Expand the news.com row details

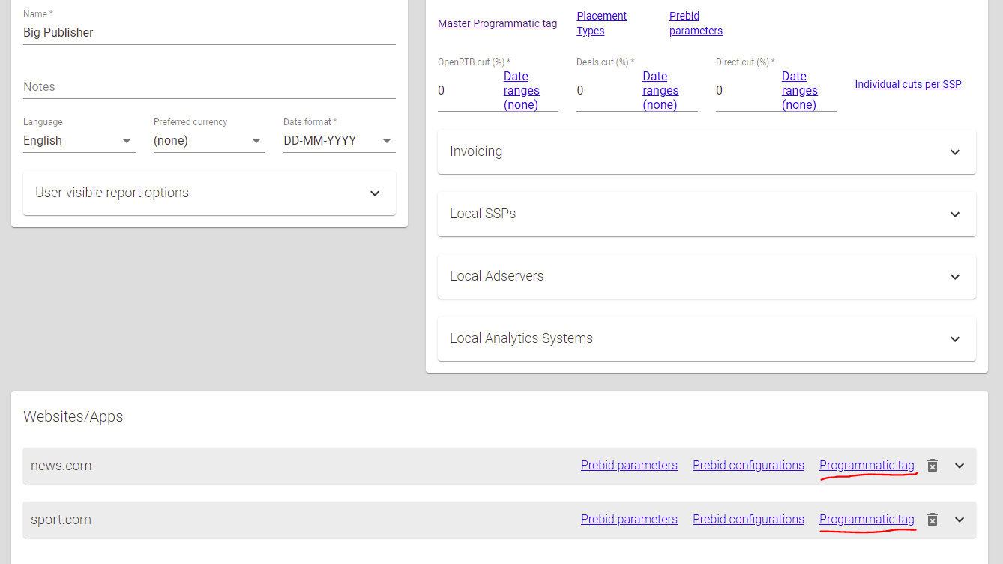pos(960,466)
